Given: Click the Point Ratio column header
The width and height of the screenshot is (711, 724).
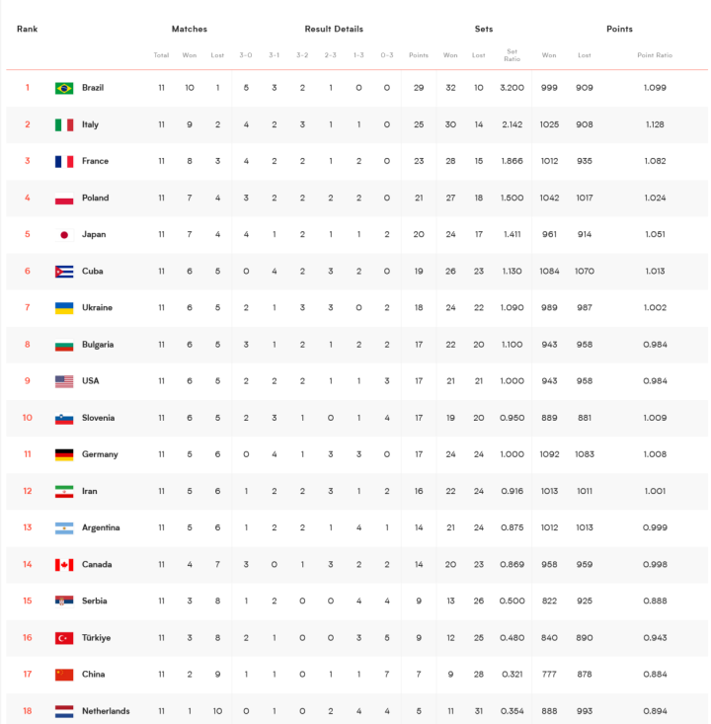Looking at the screenshot, I should (x=655, y=55).
